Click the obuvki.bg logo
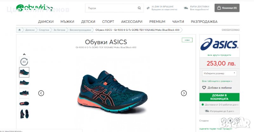Viewport: 254px width, 132px height. 34,8
